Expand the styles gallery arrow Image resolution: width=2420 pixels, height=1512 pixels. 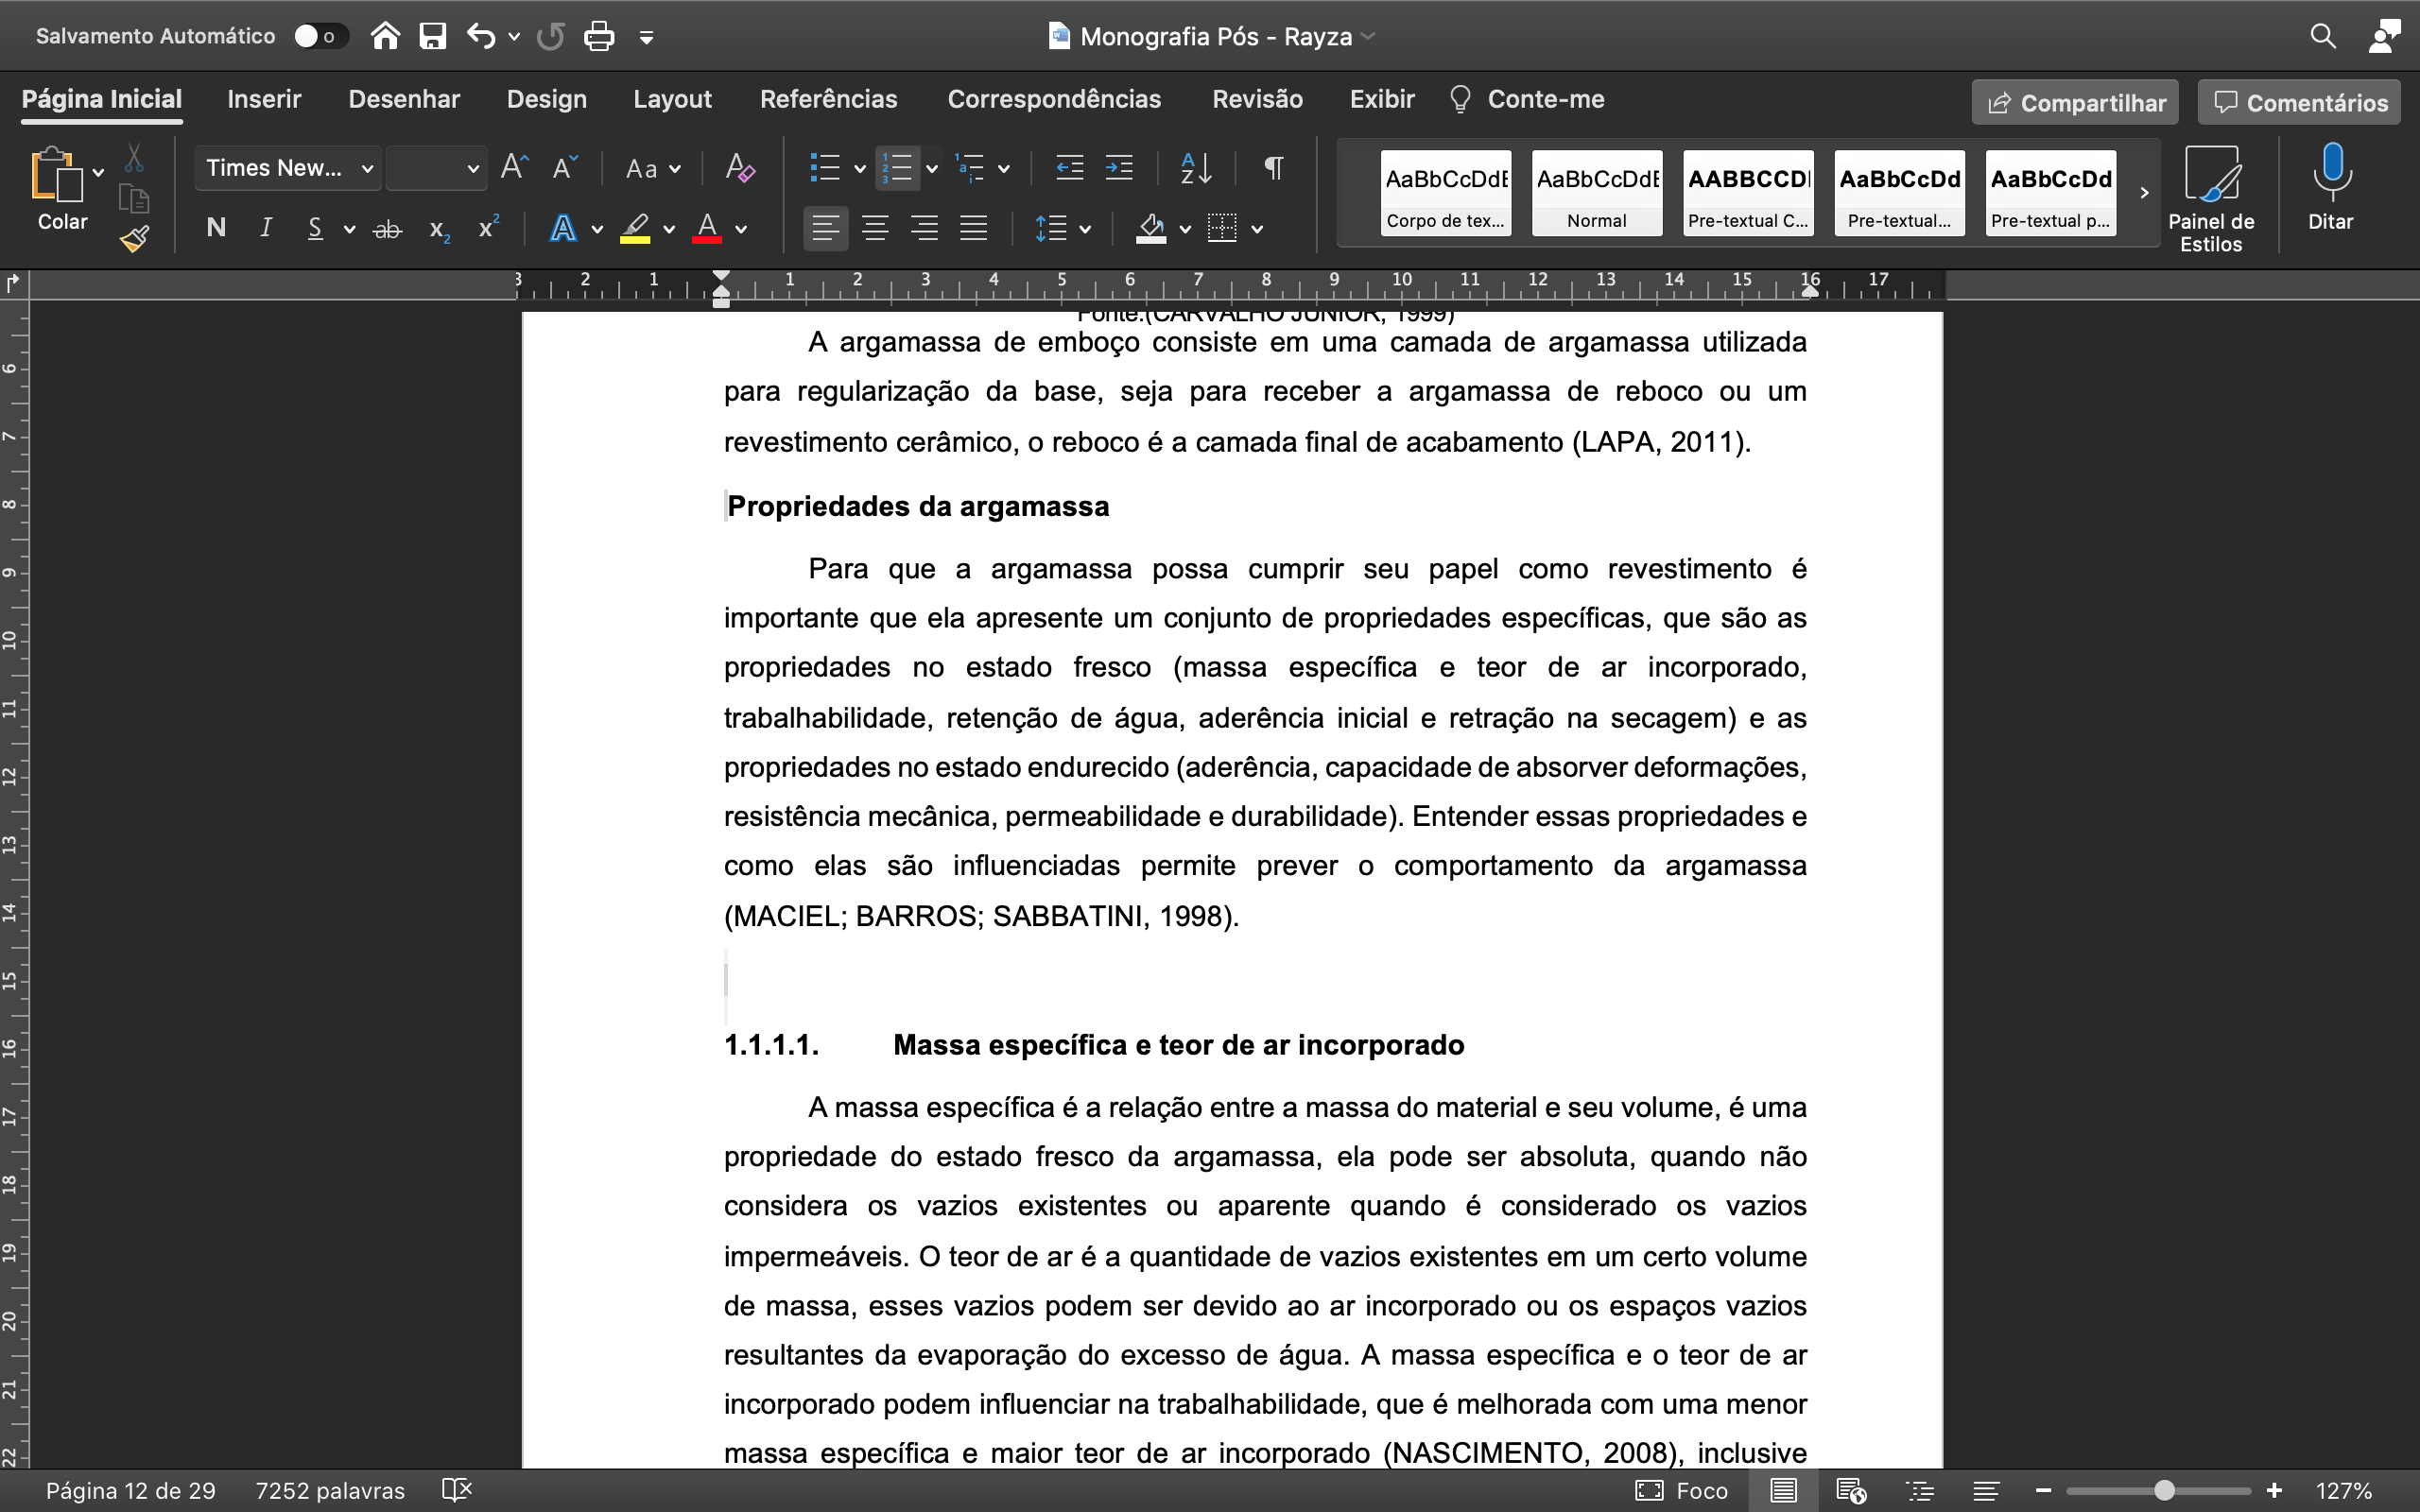2144,193
